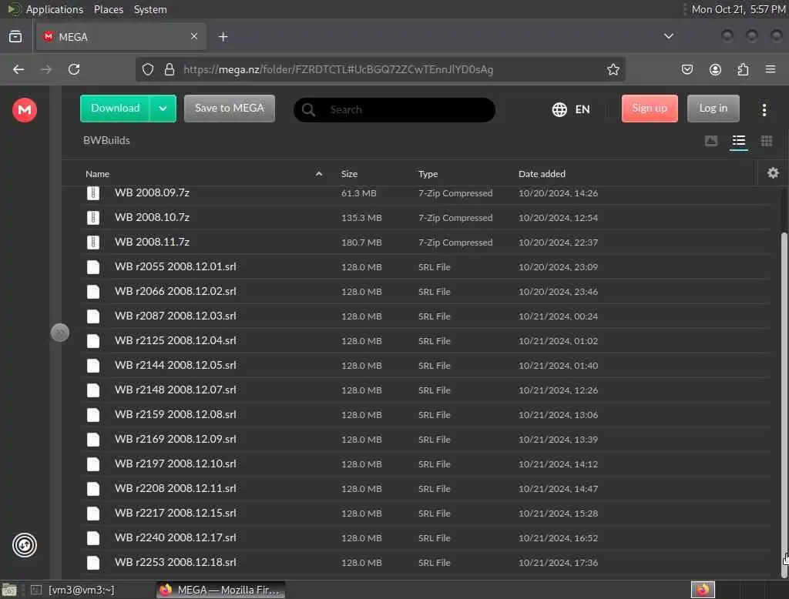Open the System menu
The width and height of the screenshot is (789, 599).
click(x=150, y=9)
